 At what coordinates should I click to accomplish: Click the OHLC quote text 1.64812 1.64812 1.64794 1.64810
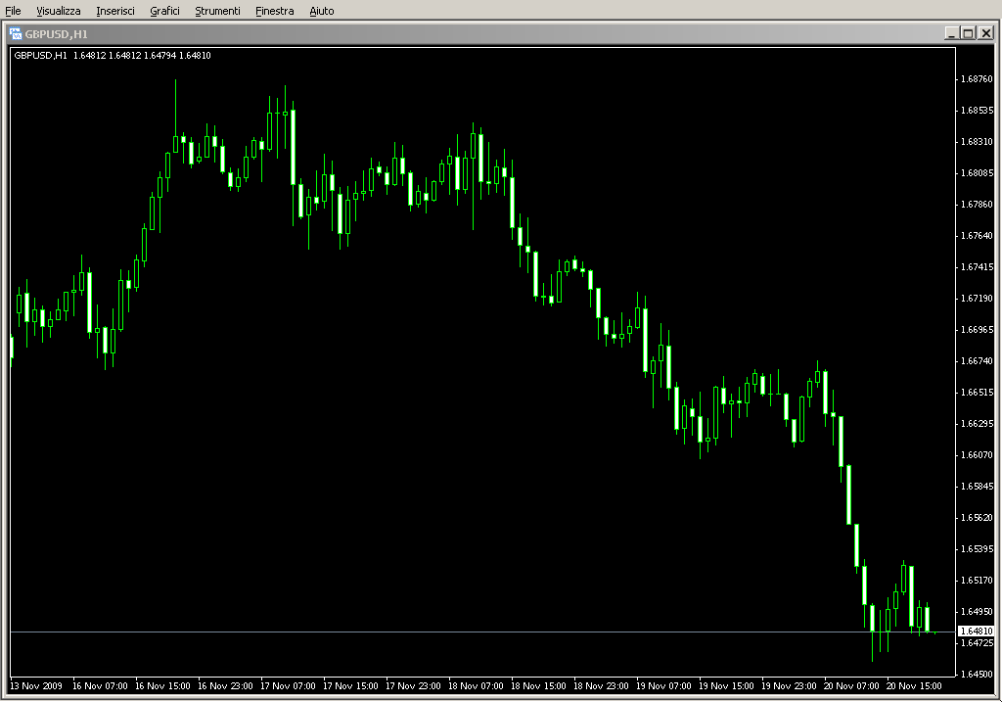click(x=142, y=56)
